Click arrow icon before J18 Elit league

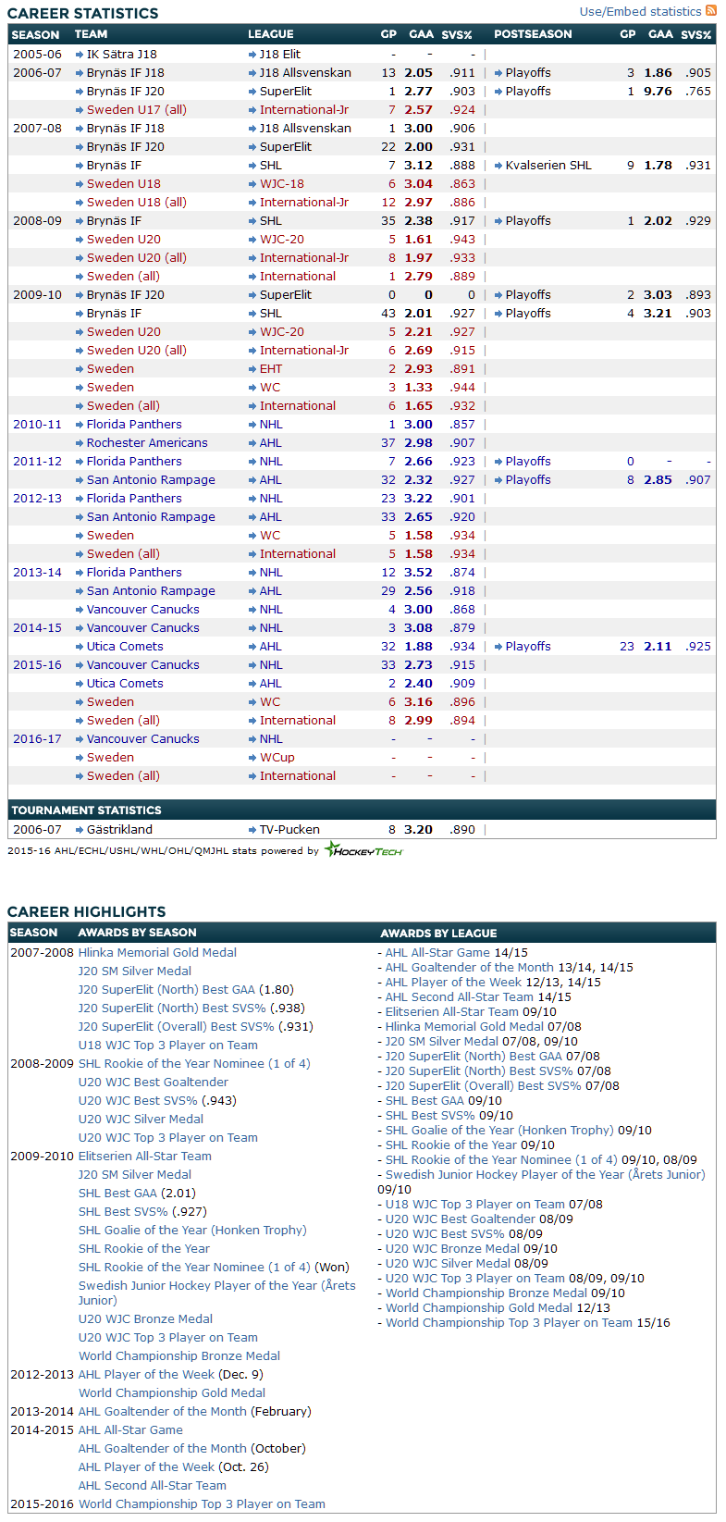[252, 55]
